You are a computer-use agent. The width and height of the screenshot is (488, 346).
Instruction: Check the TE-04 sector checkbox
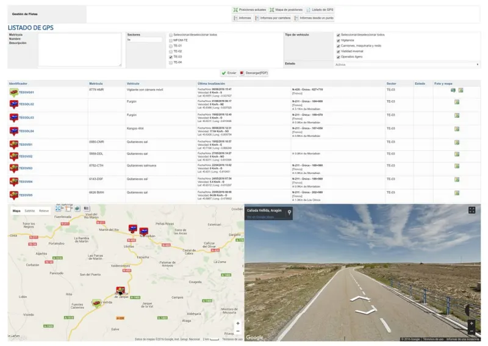click(x=171, y=63)
